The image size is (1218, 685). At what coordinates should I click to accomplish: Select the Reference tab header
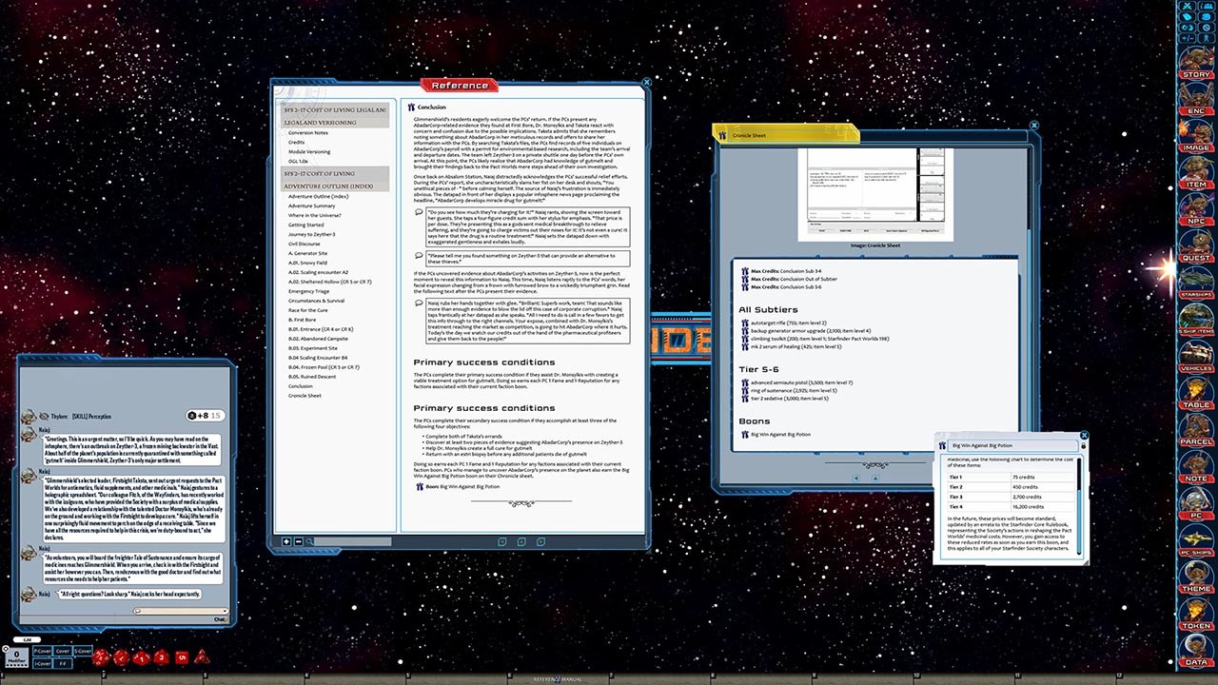459,85
